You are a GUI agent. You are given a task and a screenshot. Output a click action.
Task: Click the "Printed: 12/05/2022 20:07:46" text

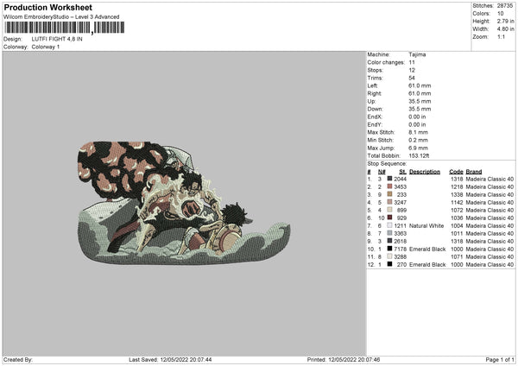(x=344, y=359)
